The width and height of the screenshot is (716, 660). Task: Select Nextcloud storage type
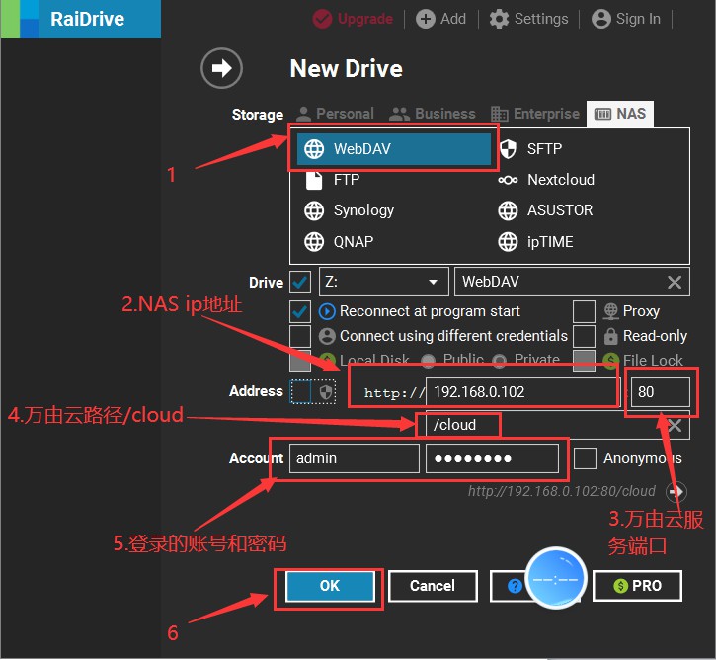point(559,180)
